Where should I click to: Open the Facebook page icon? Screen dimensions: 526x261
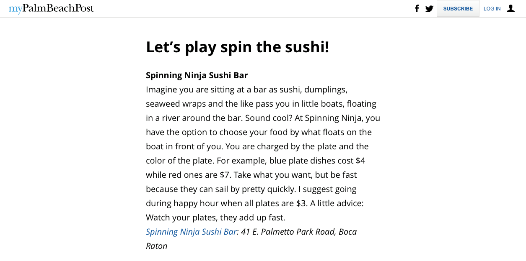tap(417, 8)
